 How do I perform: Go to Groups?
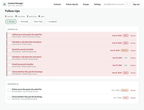(x=86, y=4)
